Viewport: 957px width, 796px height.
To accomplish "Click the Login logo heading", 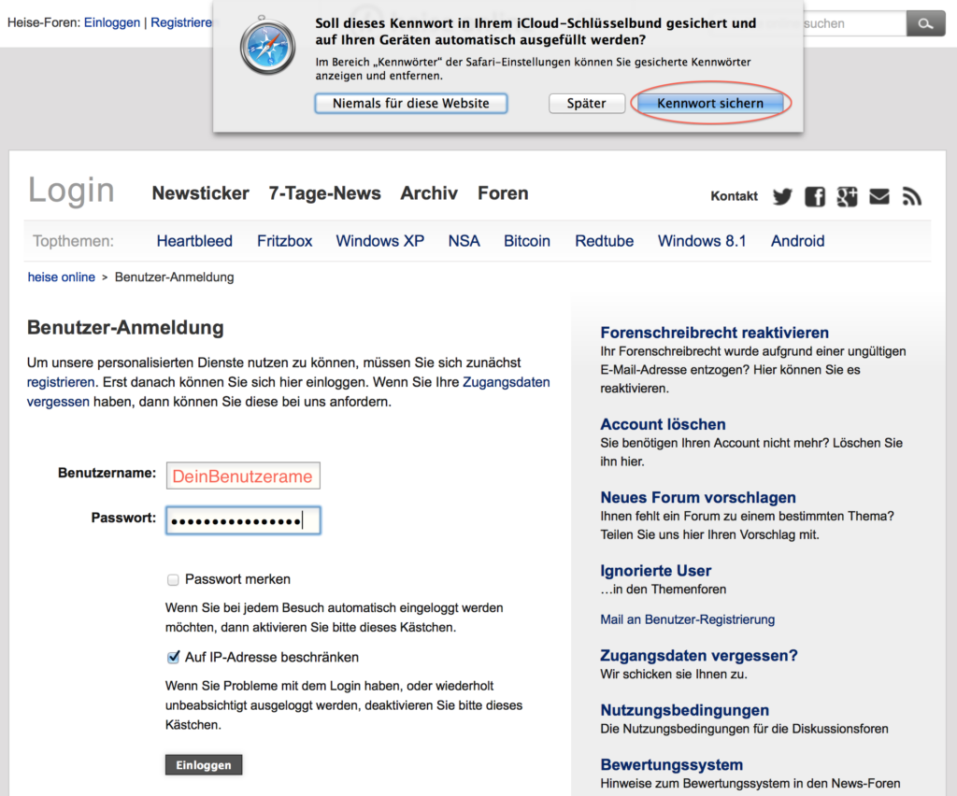I will [71, 191].
